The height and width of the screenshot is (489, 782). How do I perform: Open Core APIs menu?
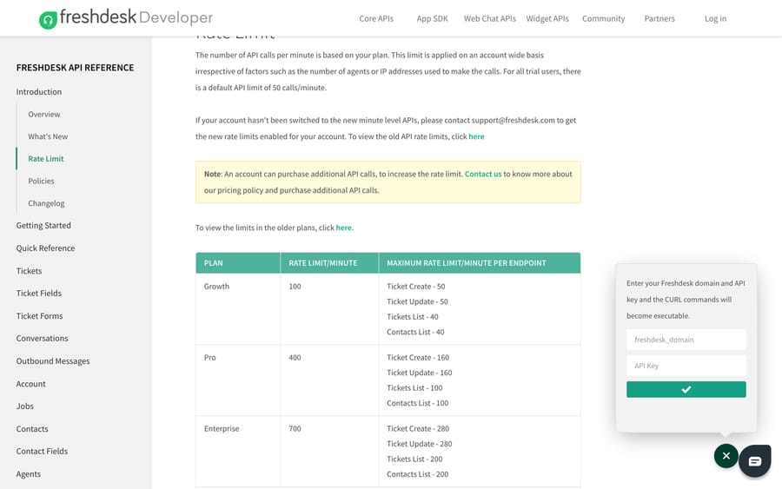376,18
